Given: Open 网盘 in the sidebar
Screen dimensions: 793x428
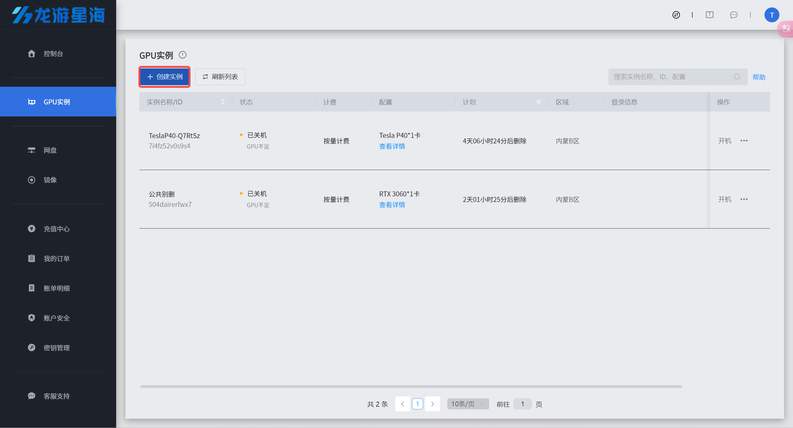Looking at the screenshot, I should 50,150.
